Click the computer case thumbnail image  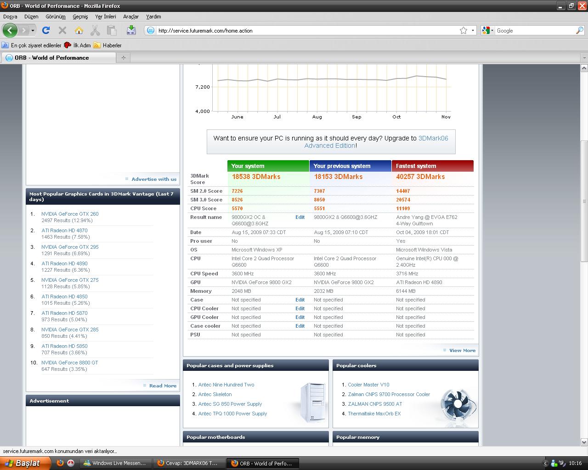[313, 403]
